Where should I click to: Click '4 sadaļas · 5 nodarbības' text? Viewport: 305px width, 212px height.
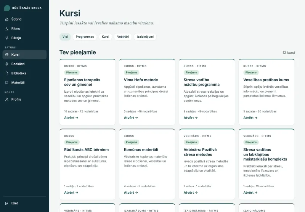(140, 186)
